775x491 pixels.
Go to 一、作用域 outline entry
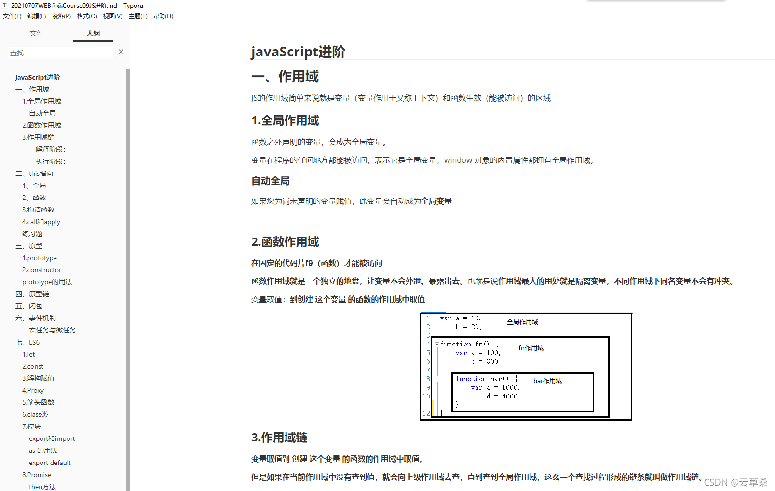pos(32,89)
